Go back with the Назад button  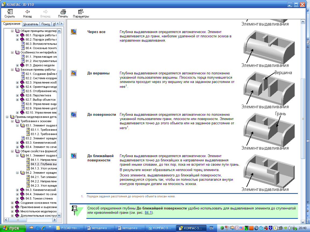pyautogui.click(x=27, y=14)
